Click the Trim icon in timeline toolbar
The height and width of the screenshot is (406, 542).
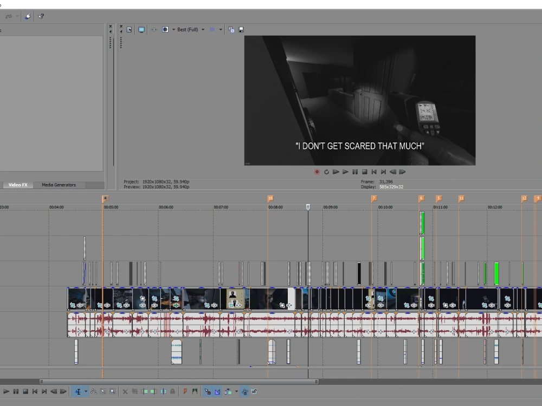[135, 391]
